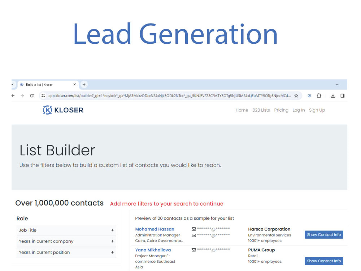Open the tab search chevron

point(12,84)
